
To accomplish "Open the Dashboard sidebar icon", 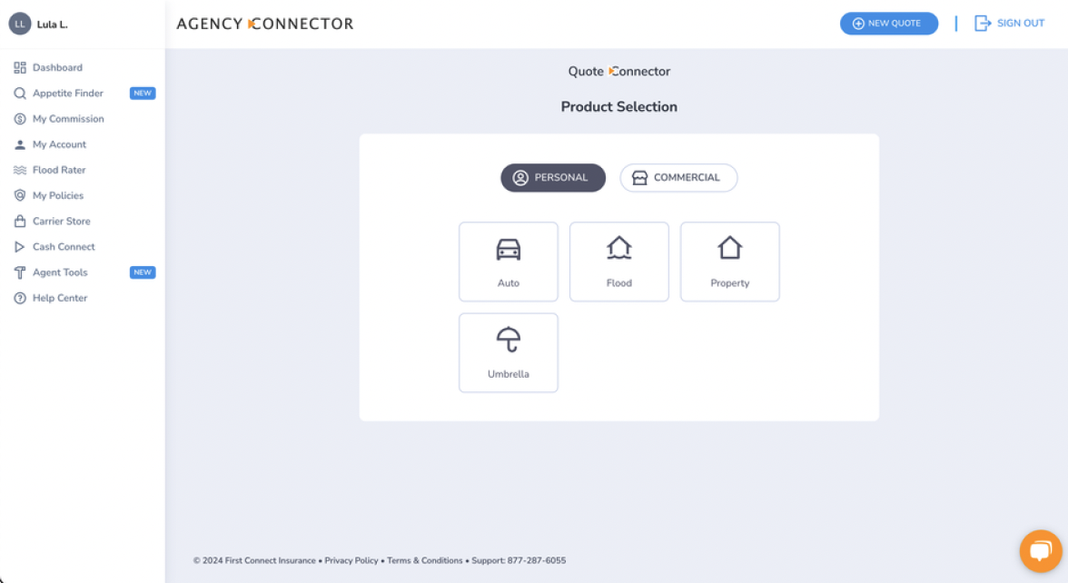I will pyautogui.click(x=19, y=67).
